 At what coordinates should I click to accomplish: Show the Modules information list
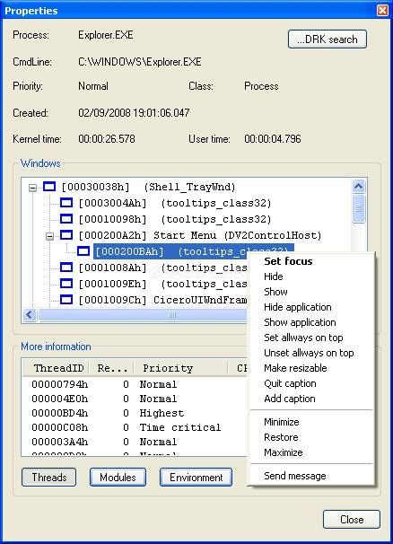coord(118,478)
